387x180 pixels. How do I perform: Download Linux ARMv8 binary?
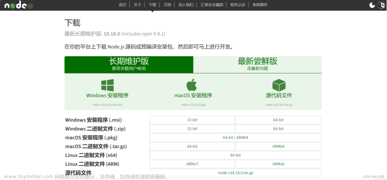coord(278,164)
